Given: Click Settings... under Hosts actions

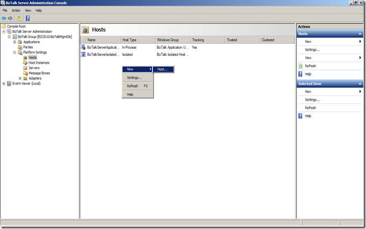Looking at the screenshot, I should coord(312,50).
